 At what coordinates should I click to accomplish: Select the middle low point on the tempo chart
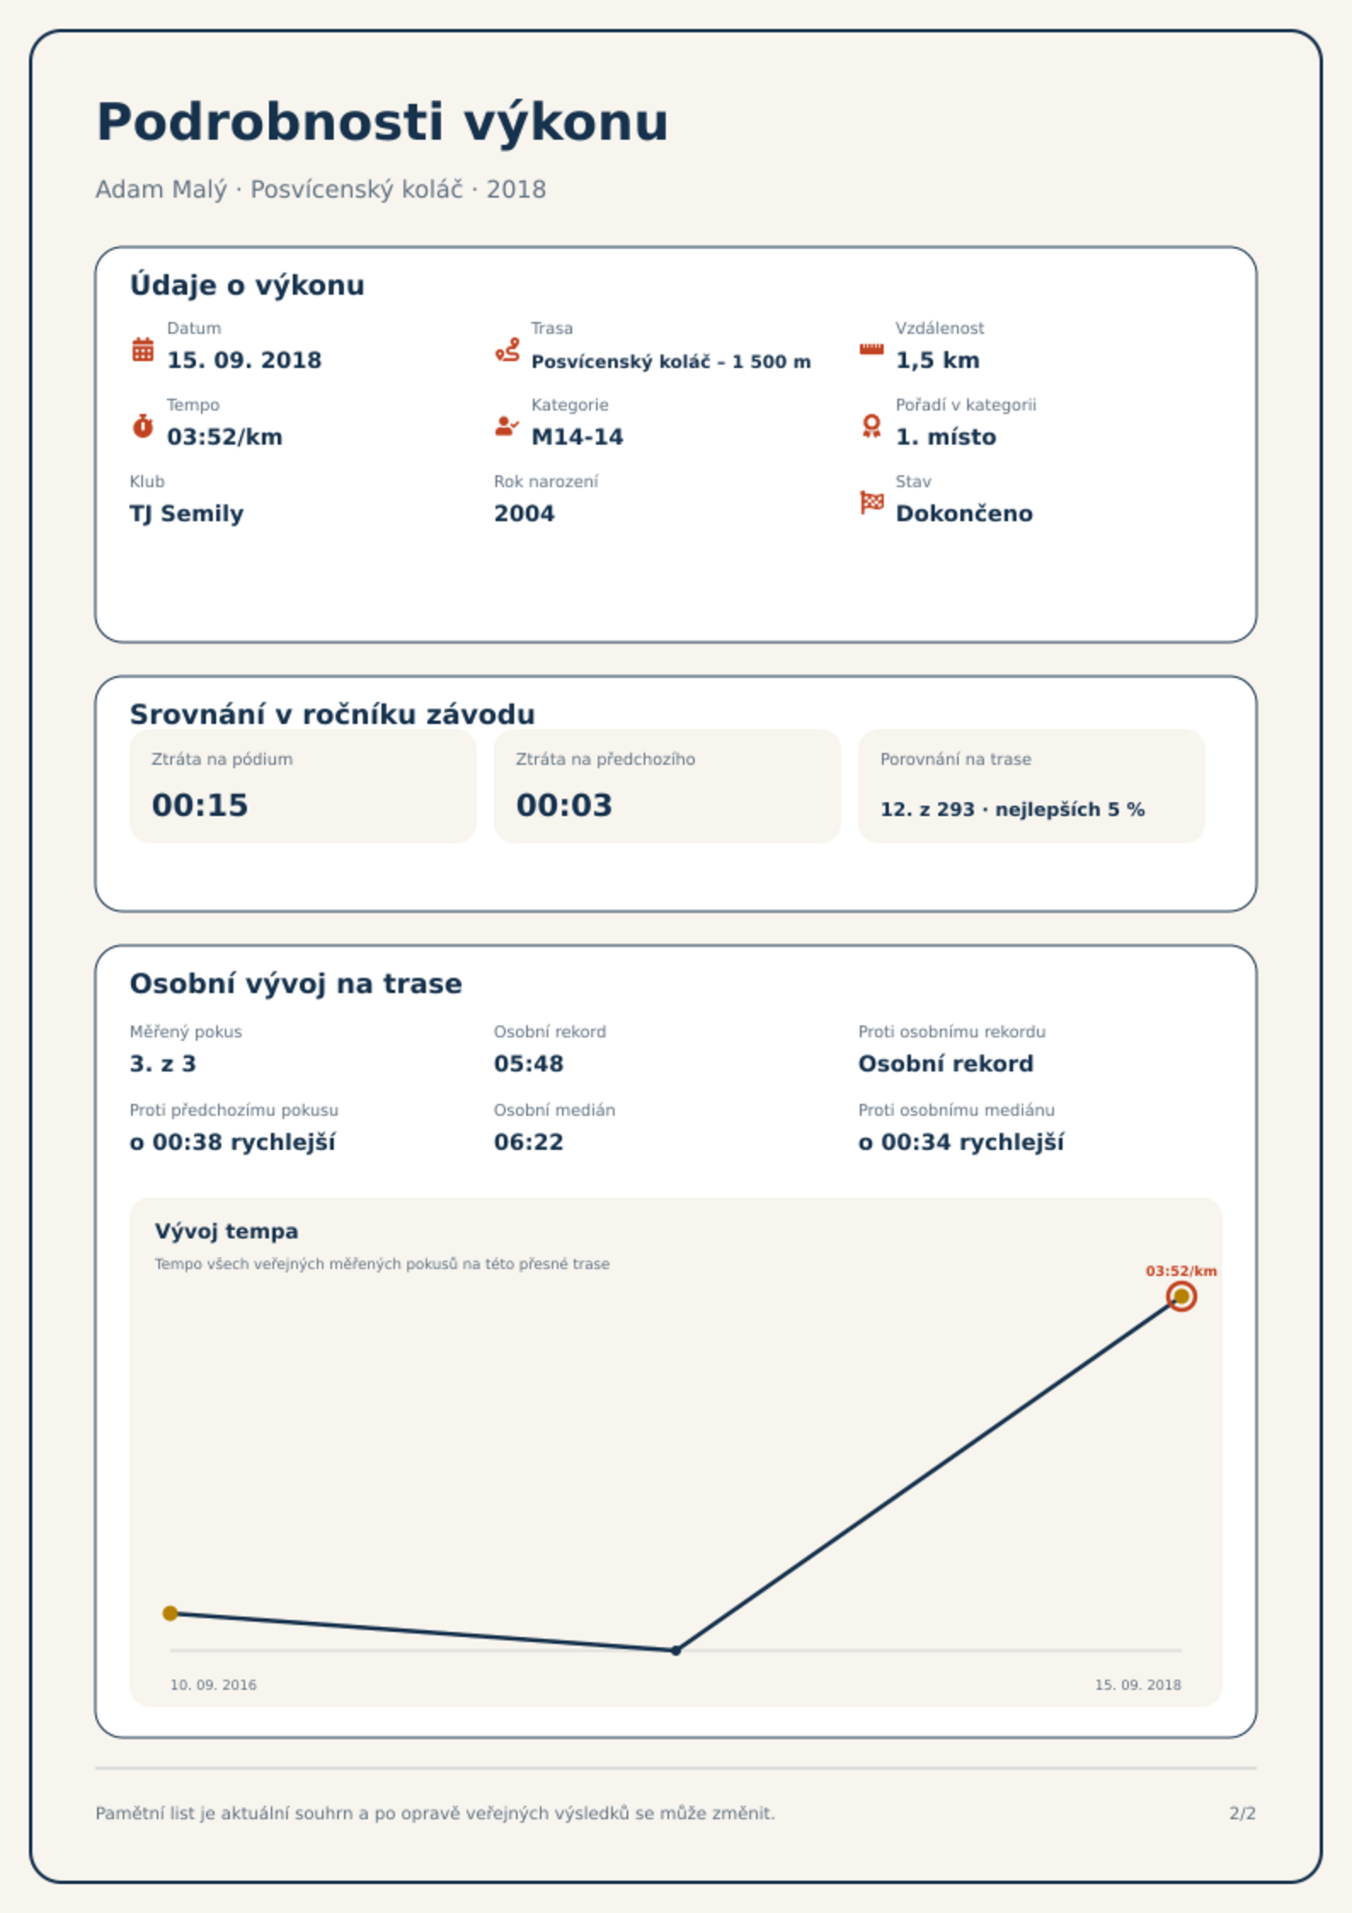[x=676, y=1651]
